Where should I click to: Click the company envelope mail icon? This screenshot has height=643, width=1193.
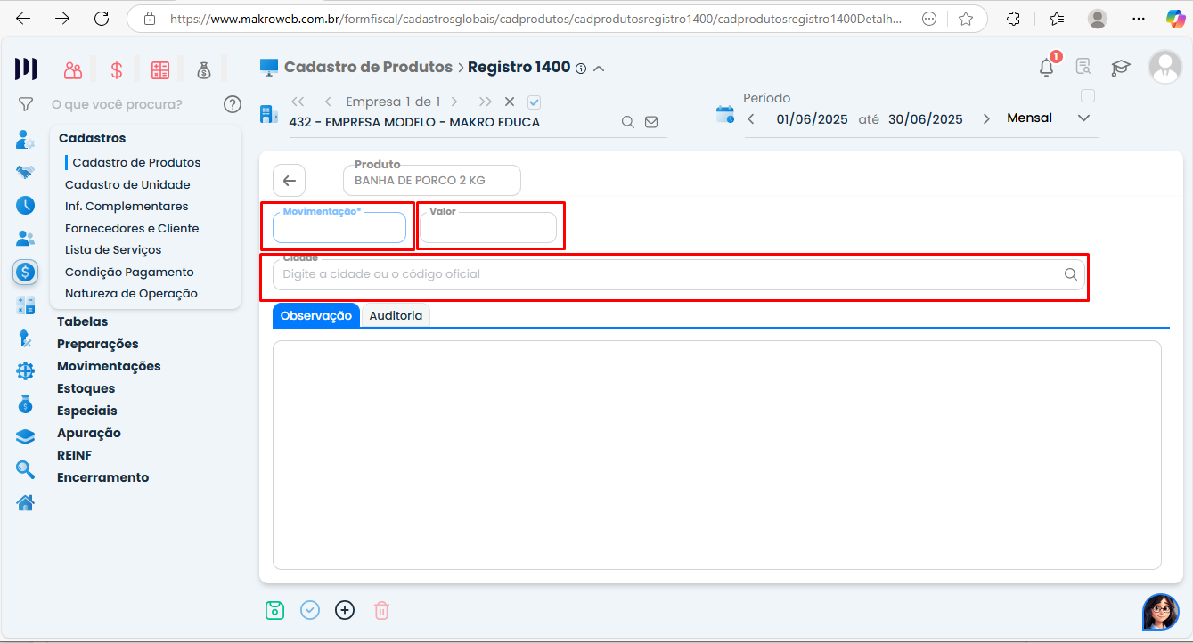(x=651, y=122)
